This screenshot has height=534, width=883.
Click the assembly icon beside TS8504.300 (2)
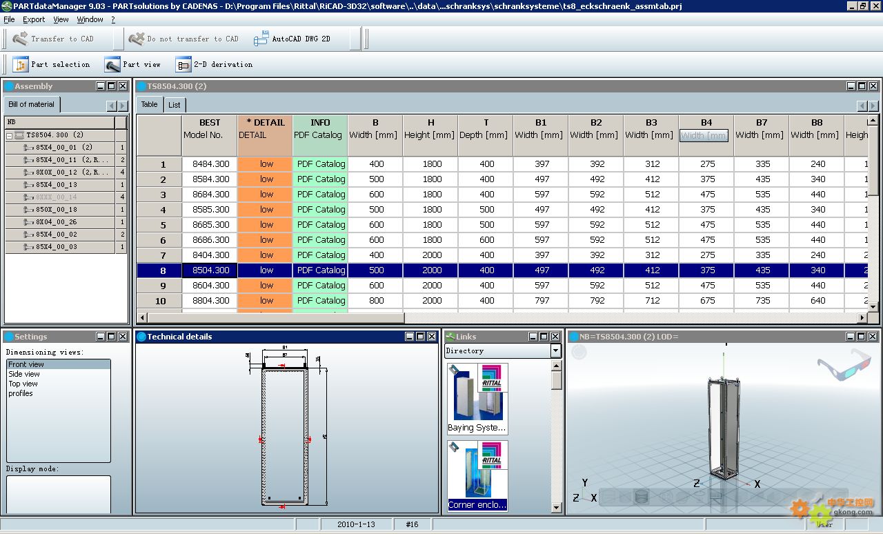click(19, 135)
